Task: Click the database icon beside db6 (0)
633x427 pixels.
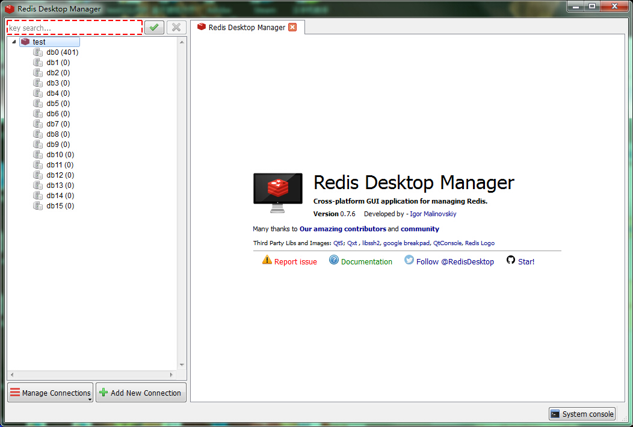Action: pyautogui.click(x=38, y=113)
